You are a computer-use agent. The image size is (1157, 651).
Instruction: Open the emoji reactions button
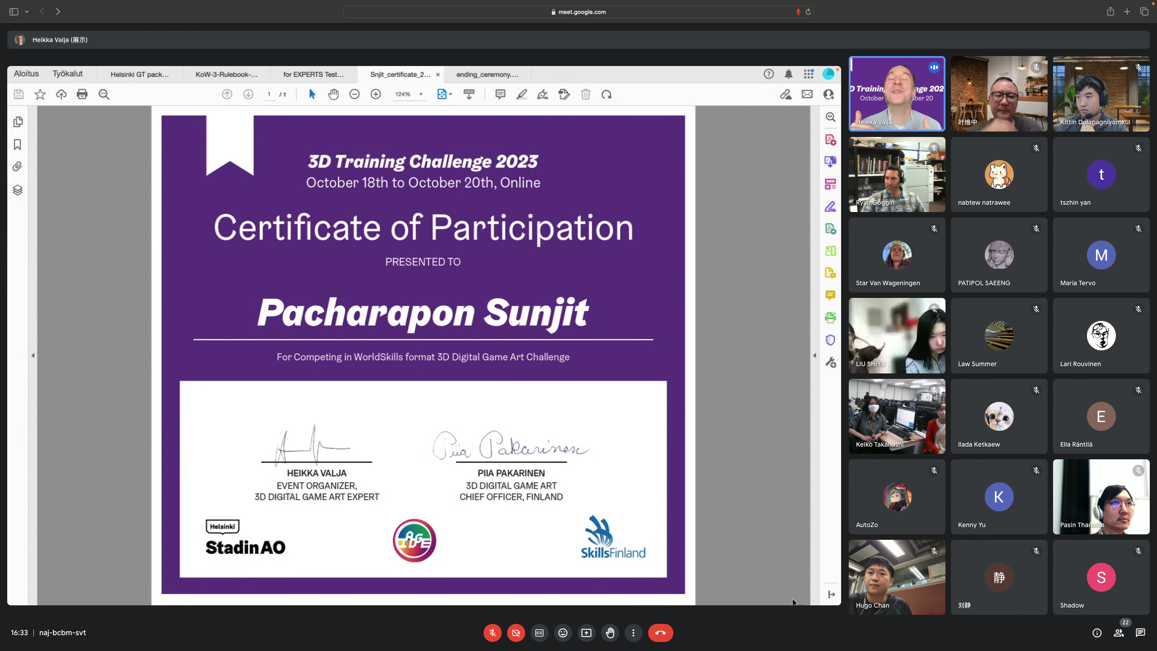563,633
